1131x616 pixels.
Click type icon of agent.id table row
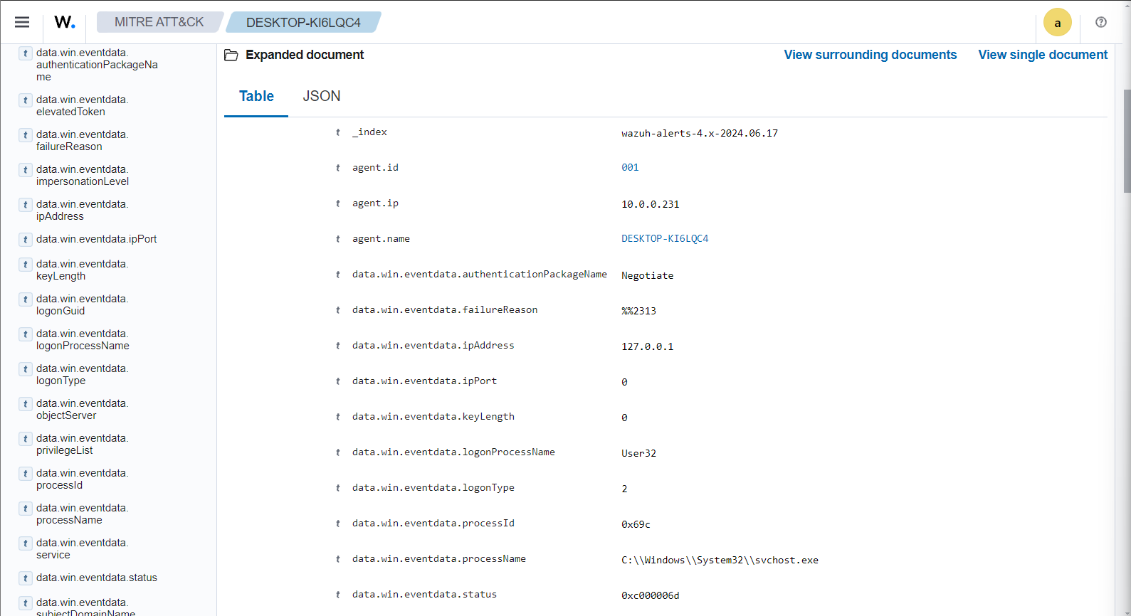click(x=338, y=168)
